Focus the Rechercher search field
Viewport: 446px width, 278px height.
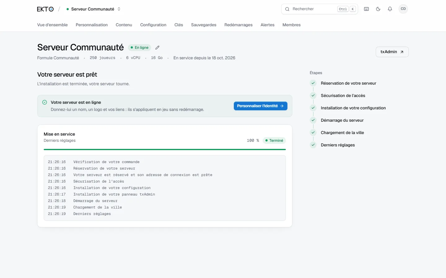coord(320,9)
